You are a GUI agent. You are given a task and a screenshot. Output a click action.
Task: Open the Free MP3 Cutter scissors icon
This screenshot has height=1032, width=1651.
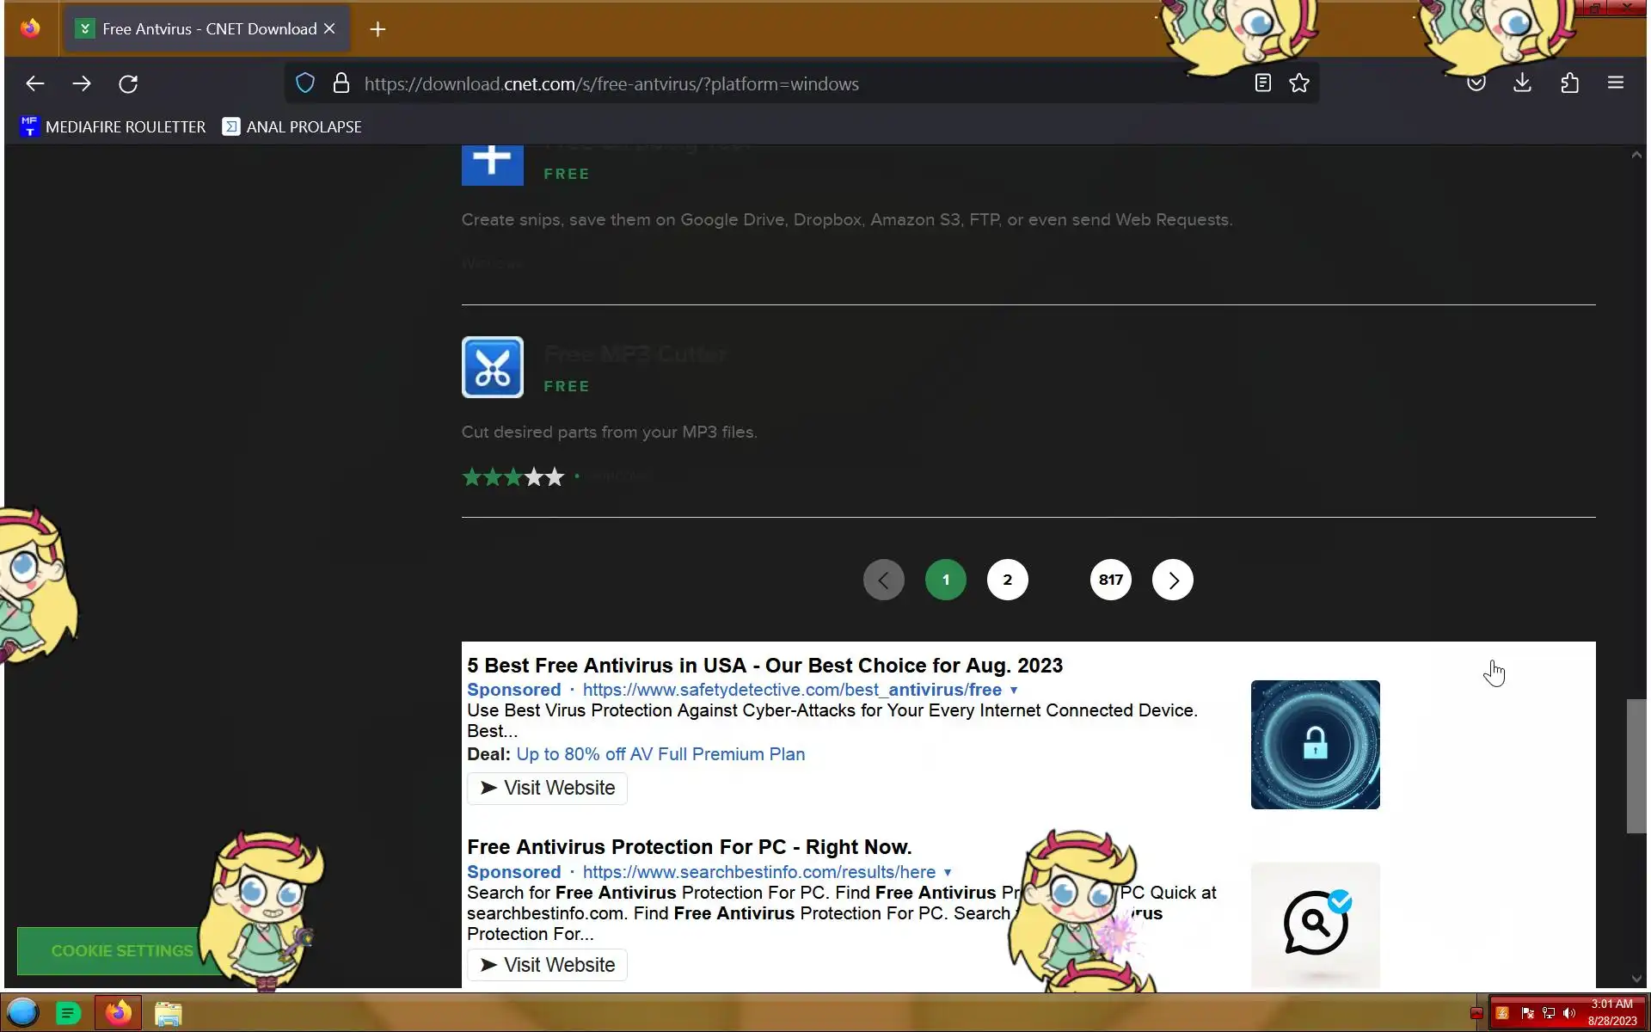492,367
